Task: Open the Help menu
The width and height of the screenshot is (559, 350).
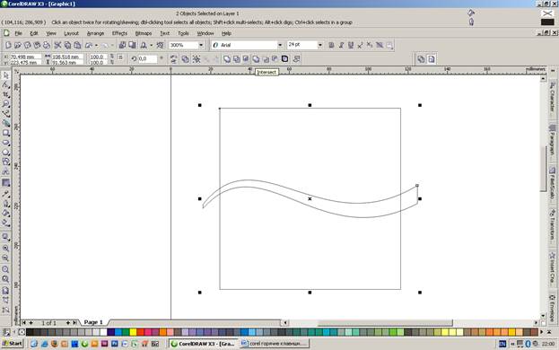Action: pyautogui.click(x=226, y=33)
